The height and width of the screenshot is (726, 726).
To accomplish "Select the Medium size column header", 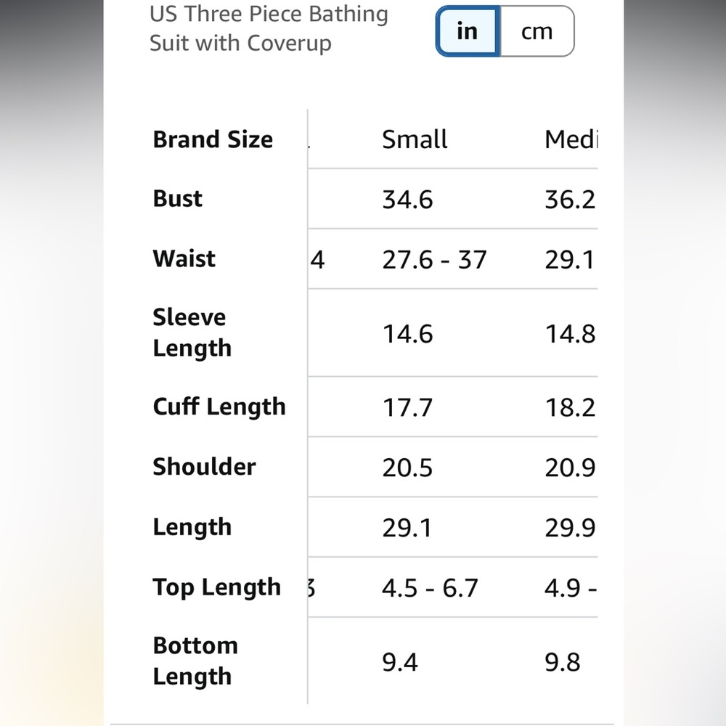I will [571, 139].
